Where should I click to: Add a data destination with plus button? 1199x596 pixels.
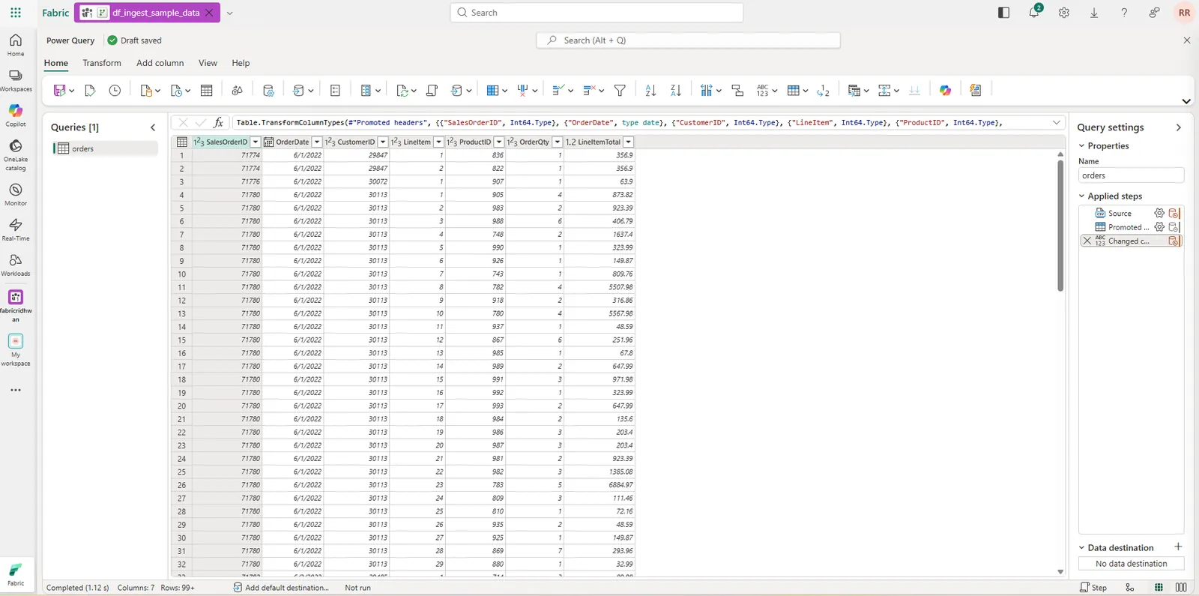tap(1178, 547)
